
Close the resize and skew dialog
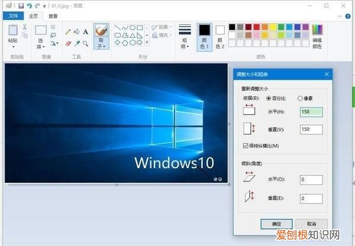click(327, 74)
